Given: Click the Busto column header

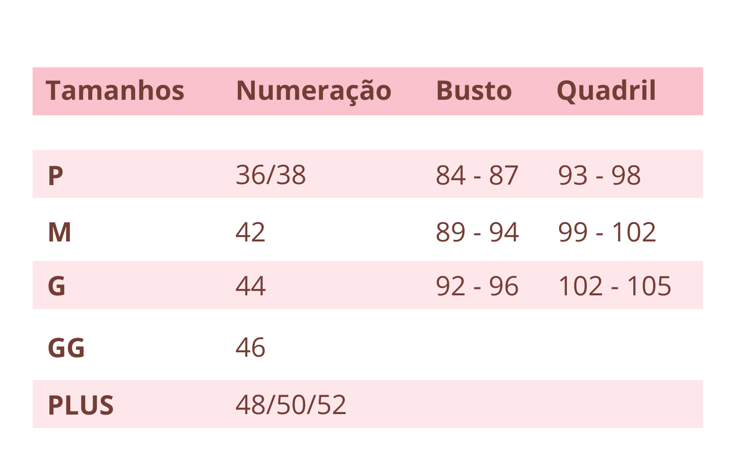Looking at the screenshot, I should [474, 91].
